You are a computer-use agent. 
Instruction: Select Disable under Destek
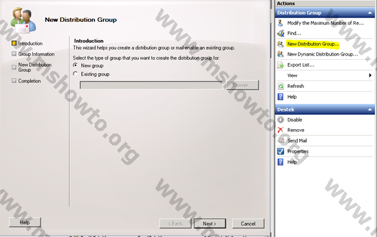295,120
